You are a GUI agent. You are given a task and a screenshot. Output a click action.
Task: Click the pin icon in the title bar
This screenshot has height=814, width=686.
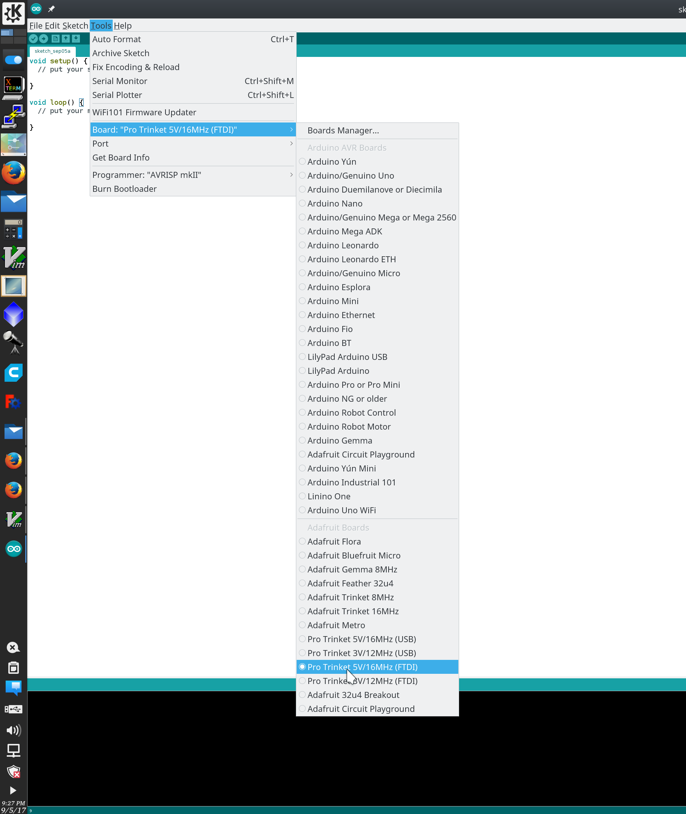click(51, 9)
